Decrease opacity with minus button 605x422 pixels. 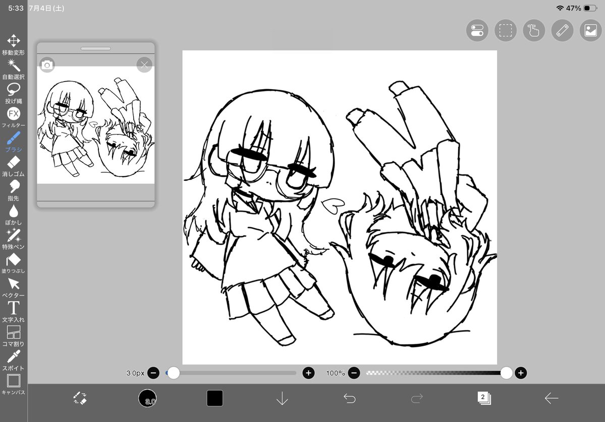[x=354, y=373]
